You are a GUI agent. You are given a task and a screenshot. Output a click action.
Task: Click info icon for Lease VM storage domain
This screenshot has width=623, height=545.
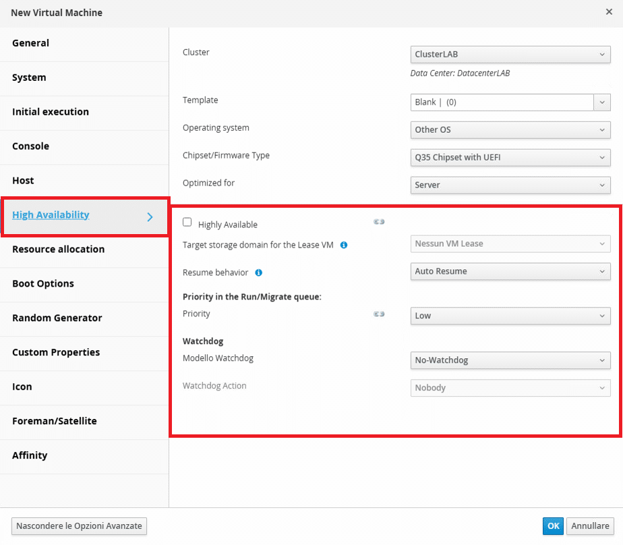tap(344, 246)
